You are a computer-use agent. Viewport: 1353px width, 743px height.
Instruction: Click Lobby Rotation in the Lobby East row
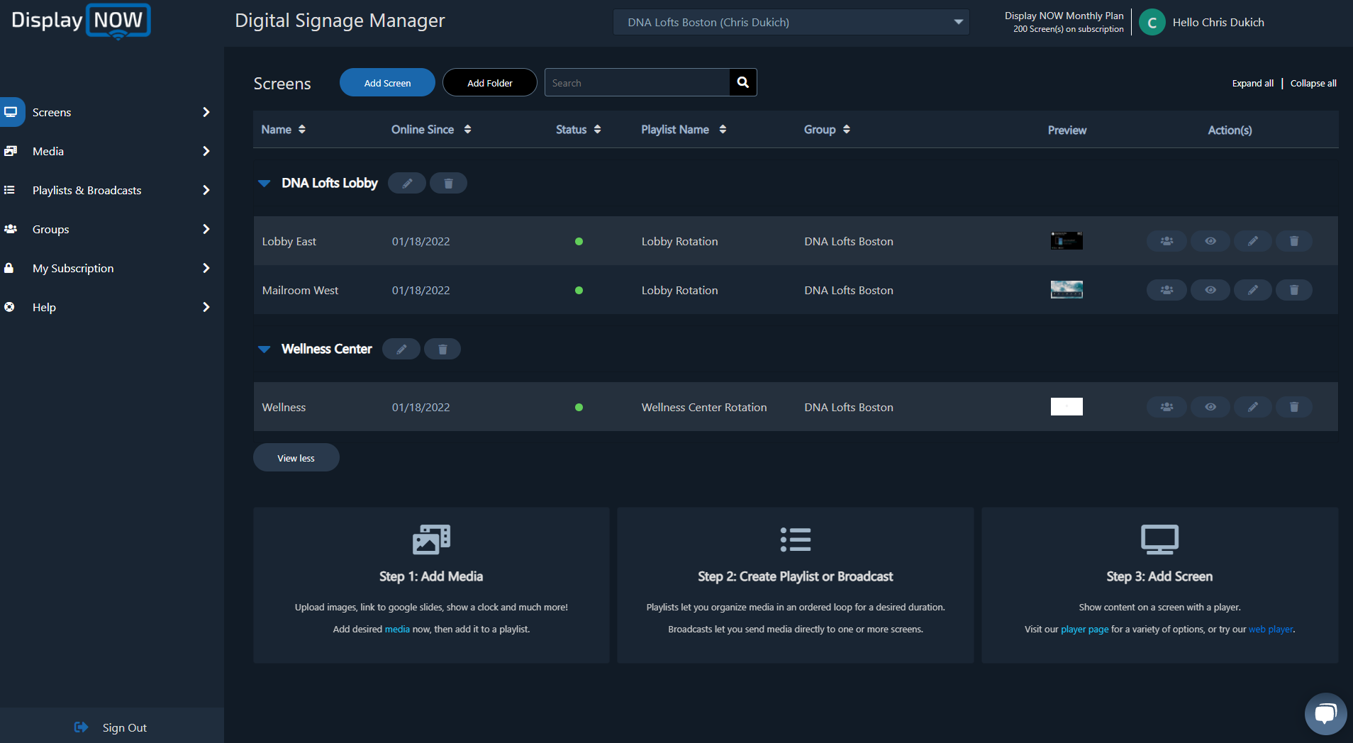pos(679,241)
